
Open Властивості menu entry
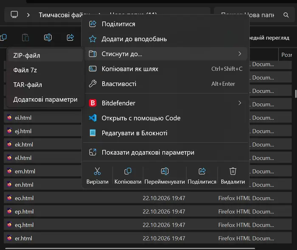point(166,84)
